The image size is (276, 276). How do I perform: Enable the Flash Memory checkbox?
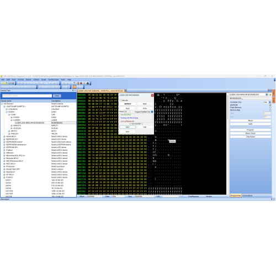(x=270, y=108)
